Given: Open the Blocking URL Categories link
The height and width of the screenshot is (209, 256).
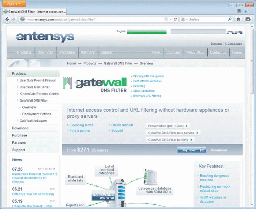Looking at the screenshot, I should click(x=148, y=76).
